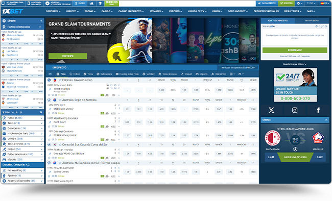The width and height of the screenshot is (332, 201).
Task: Open the X (Twitter) social icon
Action: click(x=271, y=110)
